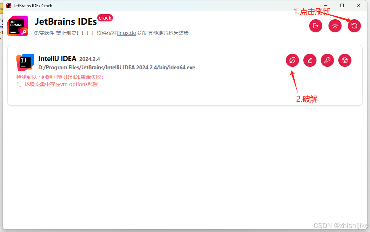The width and height of the screenshot is (370, 232).
Task: Click the key button for IntelliJ IDEA
Action: pos(327,61)
